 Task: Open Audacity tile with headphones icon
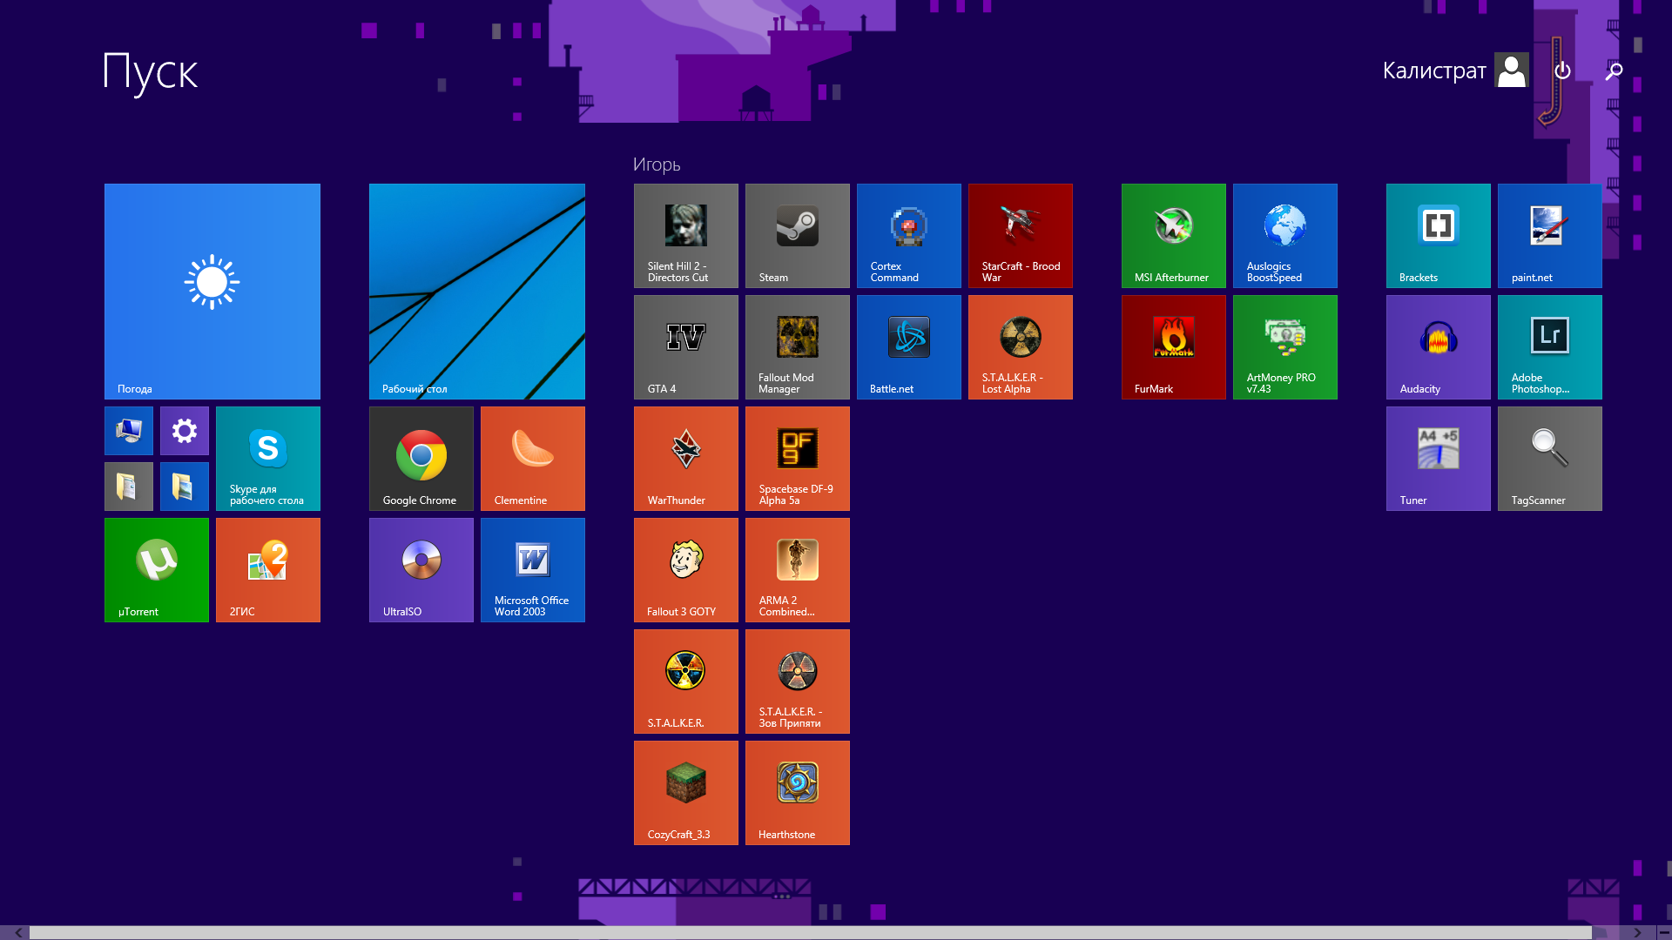(1438, 346)
